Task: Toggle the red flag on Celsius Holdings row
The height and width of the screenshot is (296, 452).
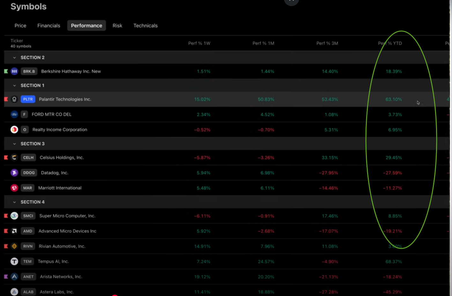Action: 6,157
